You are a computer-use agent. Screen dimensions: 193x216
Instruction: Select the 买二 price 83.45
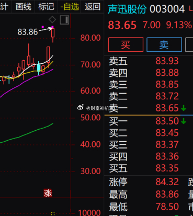[x=167, y=133]
